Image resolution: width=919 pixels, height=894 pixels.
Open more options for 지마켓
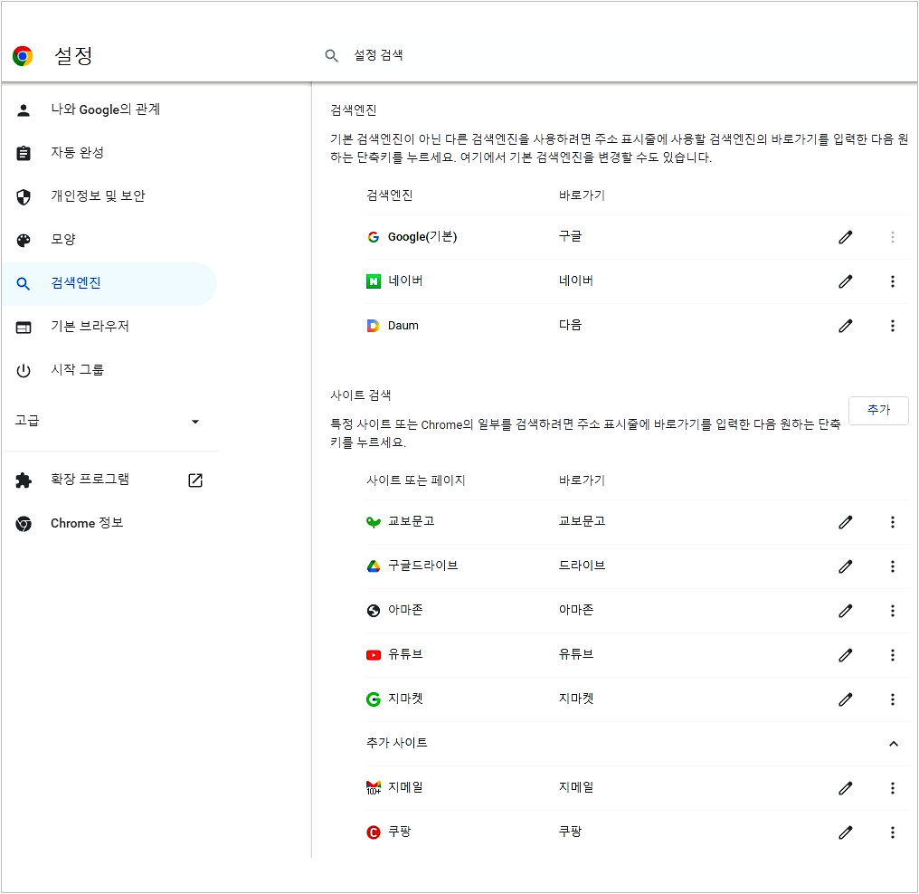[x=892, y=699]
